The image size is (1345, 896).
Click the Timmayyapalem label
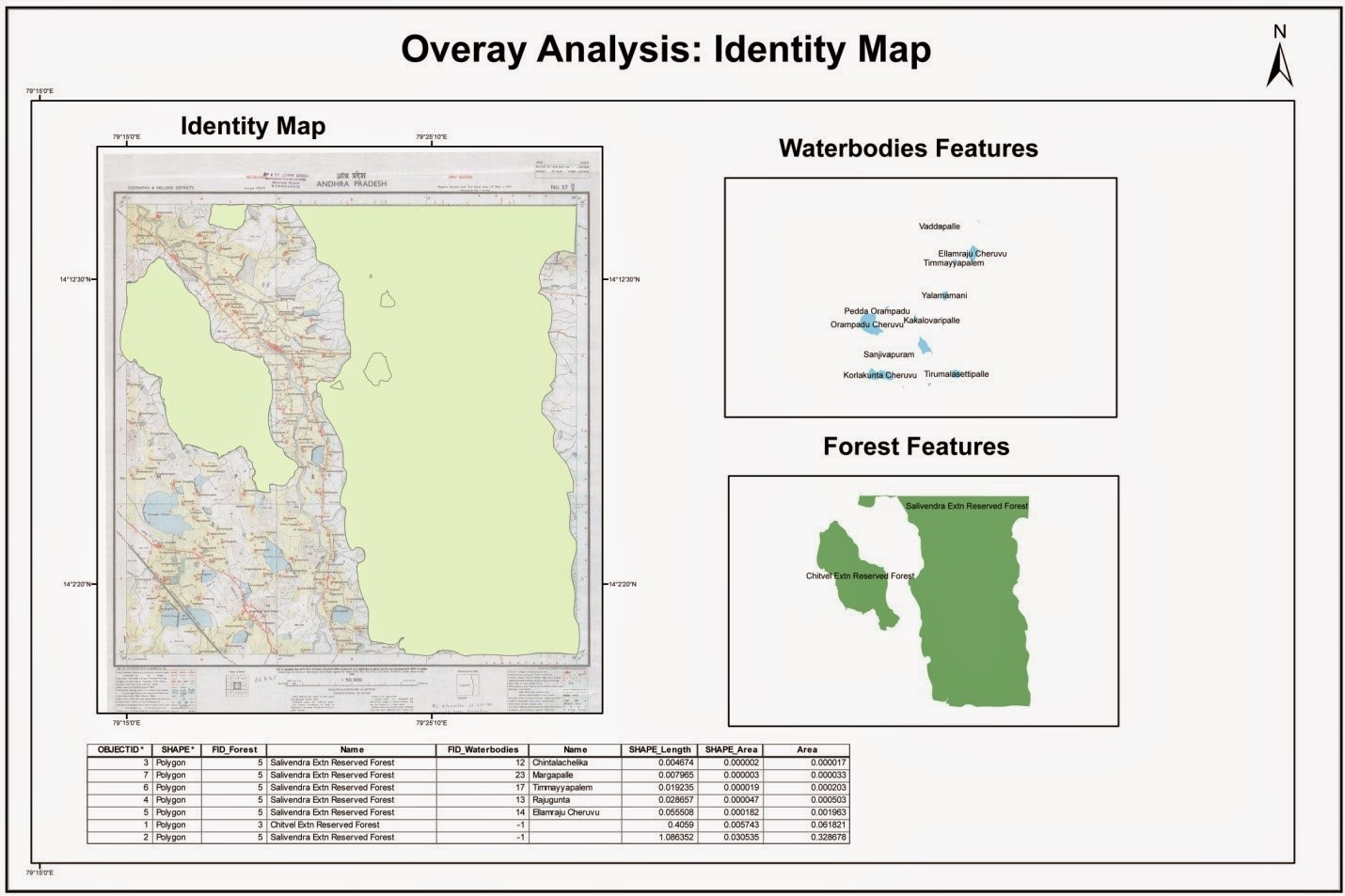click(953, 264)
